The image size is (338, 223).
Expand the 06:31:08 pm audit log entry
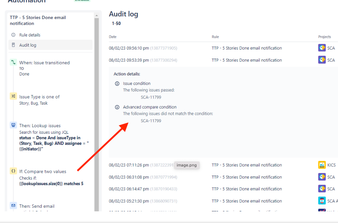223,177
